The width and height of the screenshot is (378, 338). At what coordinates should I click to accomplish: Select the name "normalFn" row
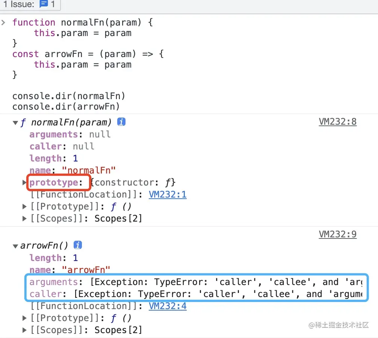pyautogui.click(x=72, y=171)
